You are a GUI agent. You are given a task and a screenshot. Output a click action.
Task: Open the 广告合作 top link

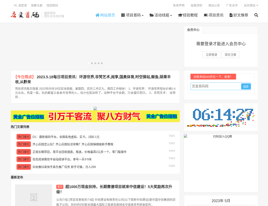(232, 5)
